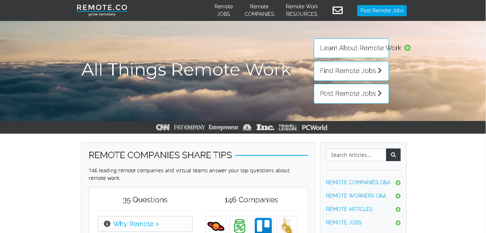Expand the REMOTE ARTICLES plus icon
The image size is (486, 233).
398,210
